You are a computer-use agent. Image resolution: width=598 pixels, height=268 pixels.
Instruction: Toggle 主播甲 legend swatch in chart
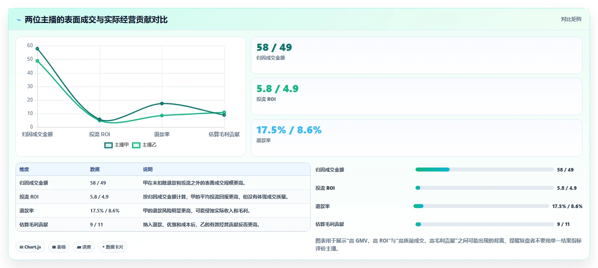point(109,145)
